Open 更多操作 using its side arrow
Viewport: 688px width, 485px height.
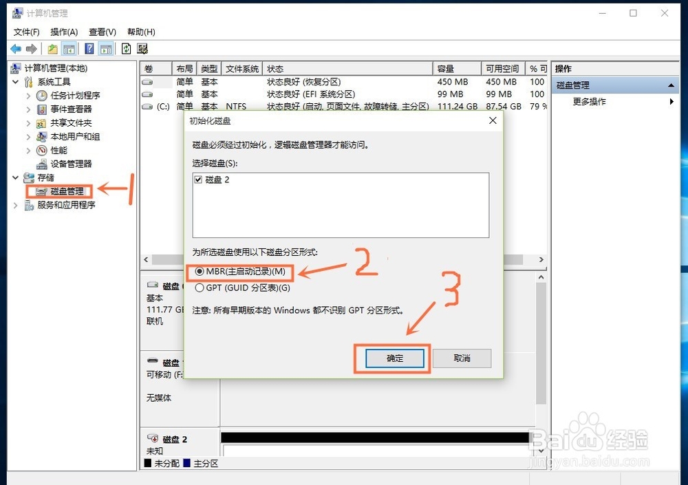[x=672, y=101]
